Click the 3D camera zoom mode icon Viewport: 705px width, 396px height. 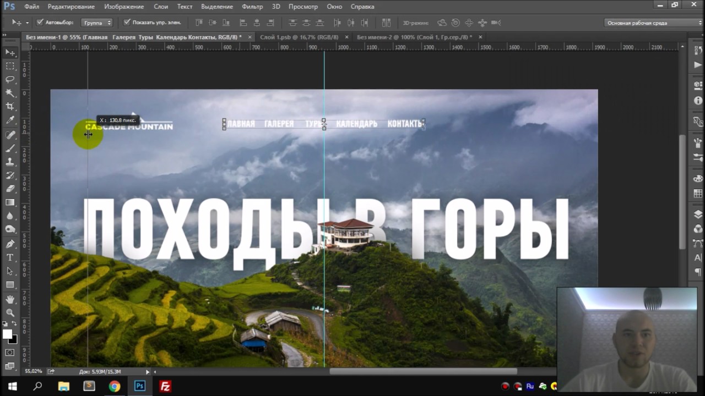496,23
